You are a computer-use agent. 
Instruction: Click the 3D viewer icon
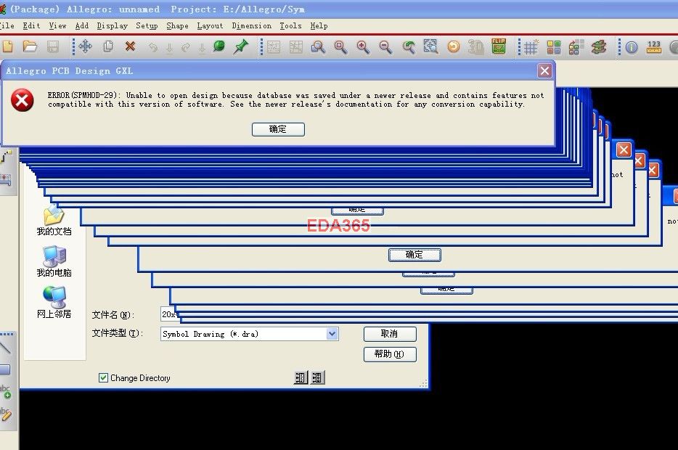(x=476, y=46)
